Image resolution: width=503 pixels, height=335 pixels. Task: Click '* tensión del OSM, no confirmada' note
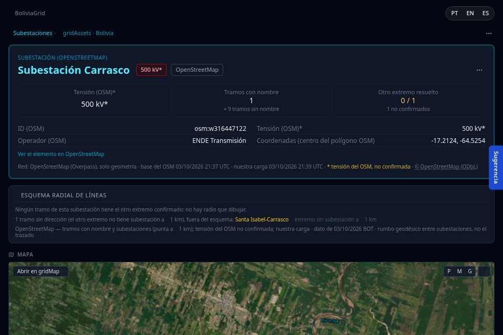368,166
